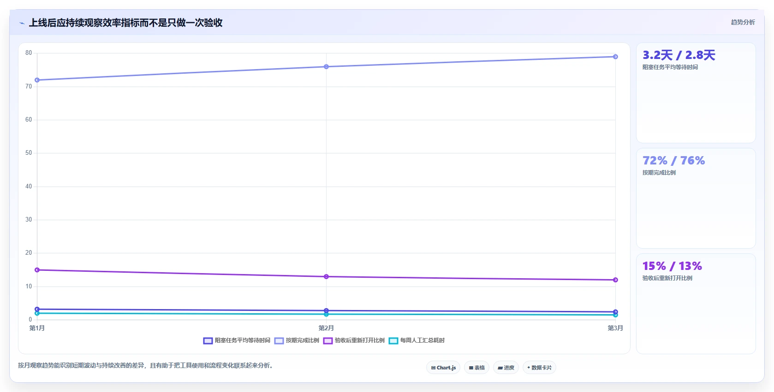Screen dimensions: 774x392
Task: Toggle the 阻塞任务平均等待时间 legend color box
Action: click(208, 341)
